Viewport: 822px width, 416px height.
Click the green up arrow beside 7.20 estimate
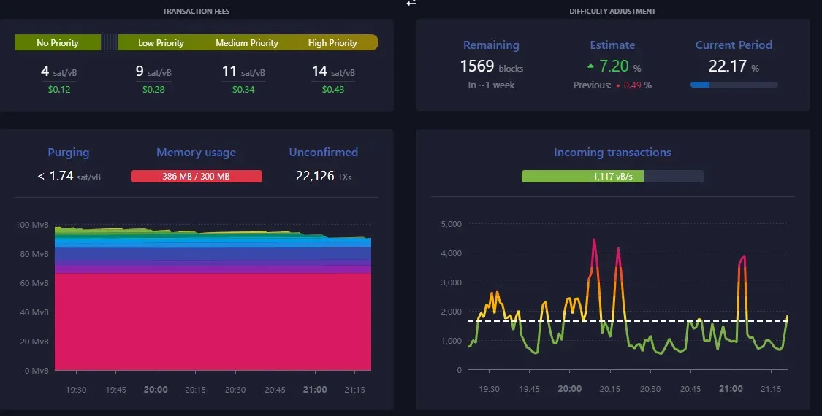(590, 66)
